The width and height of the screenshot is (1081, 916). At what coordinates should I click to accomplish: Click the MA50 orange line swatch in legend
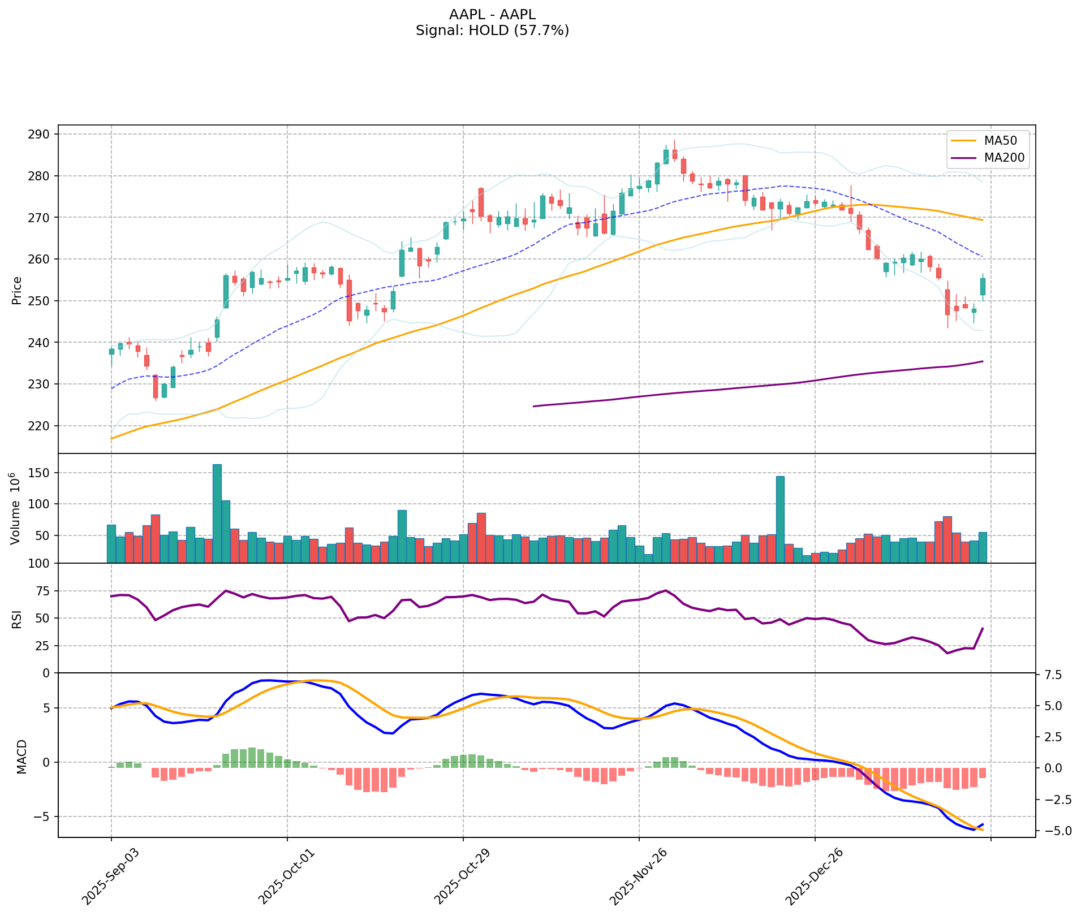(x=965, y=141)
